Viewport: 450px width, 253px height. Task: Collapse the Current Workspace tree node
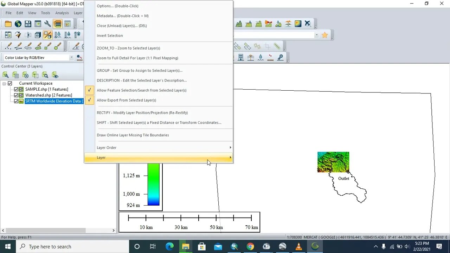pos(4,83)
